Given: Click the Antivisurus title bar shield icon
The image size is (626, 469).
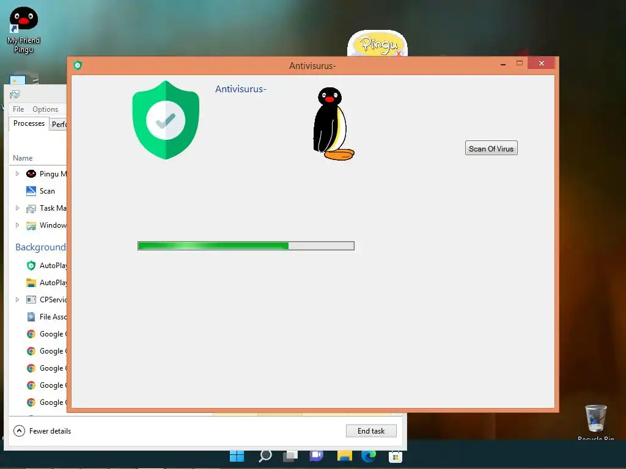Looking at the screenshot, I should pyautogui.click(x=78, y=65).
